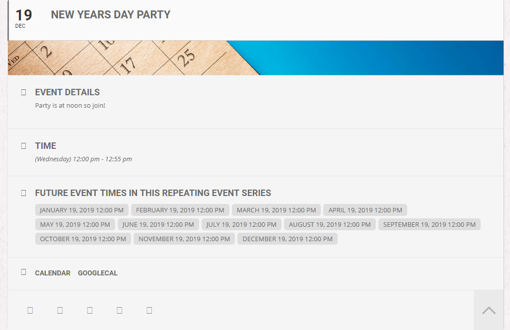Click the icon beside Event Details heading
The image size is (510, 330).
[x=23, y=92]
